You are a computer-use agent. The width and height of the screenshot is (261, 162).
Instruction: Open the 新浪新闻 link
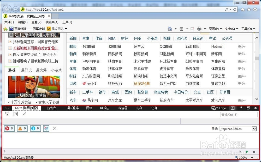coord(89,54)
